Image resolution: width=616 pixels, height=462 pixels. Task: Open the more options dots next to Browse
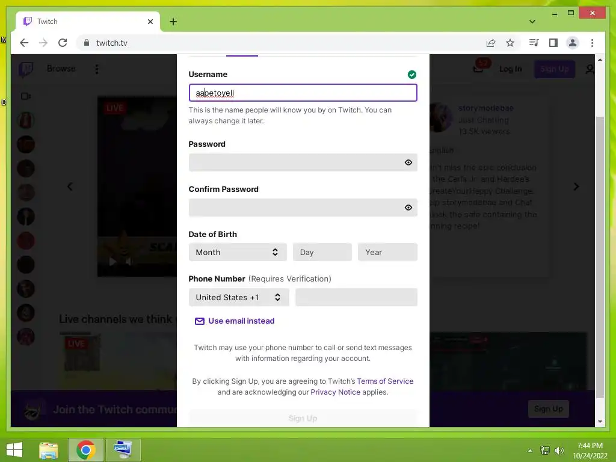coord(97,69)
